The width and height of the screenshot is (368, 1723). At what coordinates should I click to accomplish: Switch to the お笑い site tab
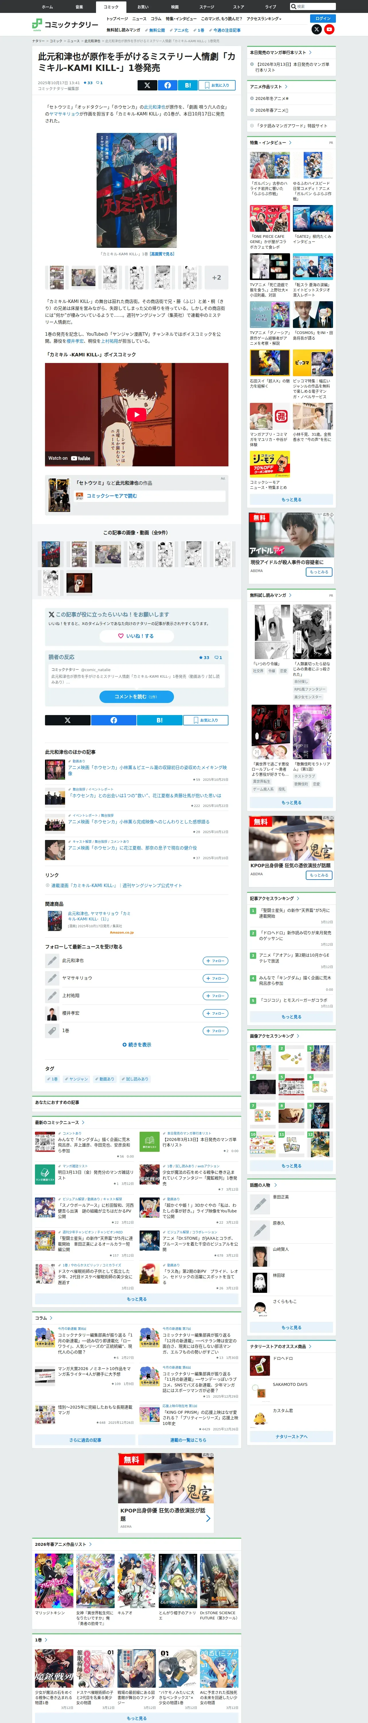click(143, 7)
